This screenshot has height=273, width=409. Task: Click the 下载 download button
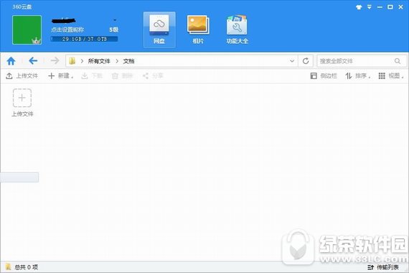click(92, 75)
